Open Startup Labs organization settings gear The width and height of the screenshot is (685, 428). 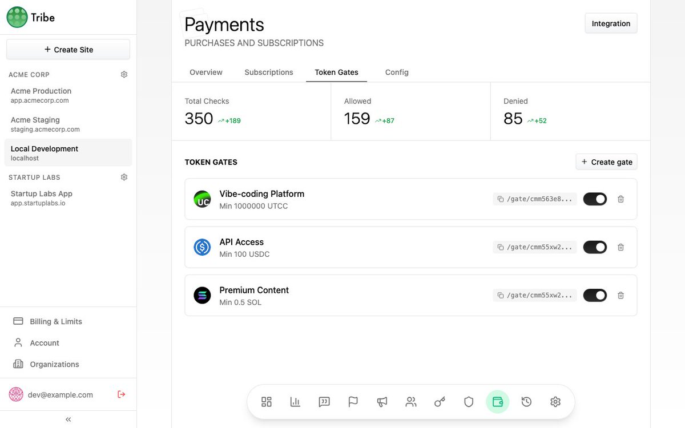[x=124, y=177]
